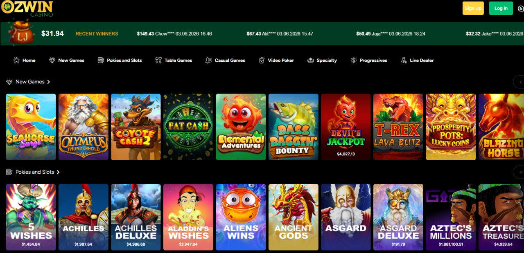
Task: Click the Ozwin Casino logo
Action: click(27, 8)
